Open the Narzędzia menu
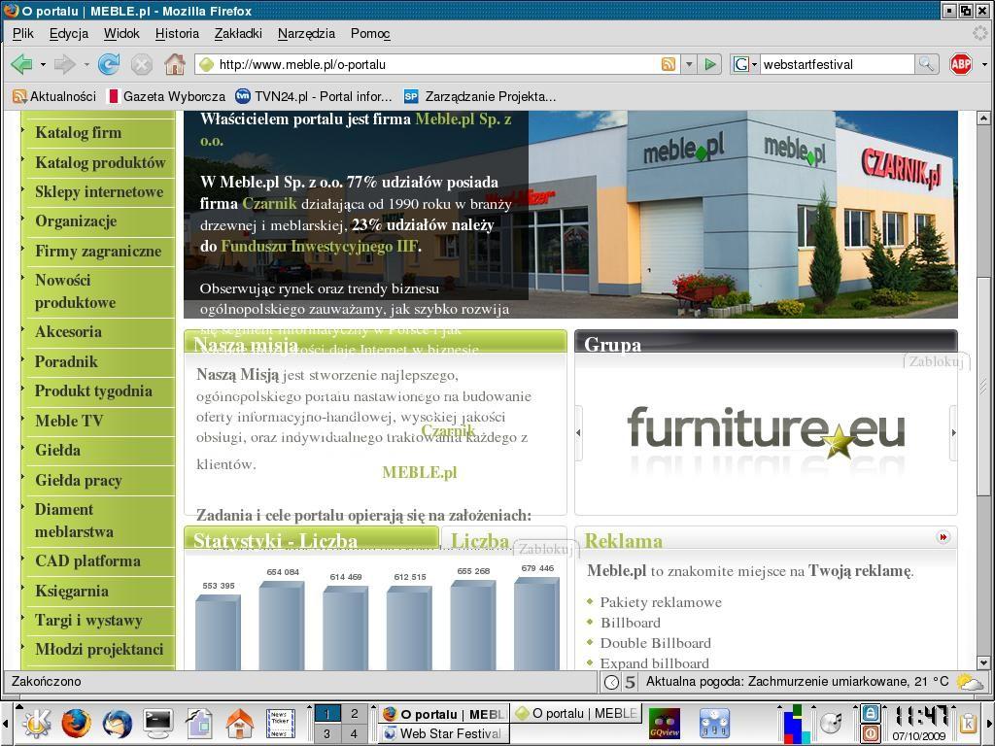 pos(306,34)
